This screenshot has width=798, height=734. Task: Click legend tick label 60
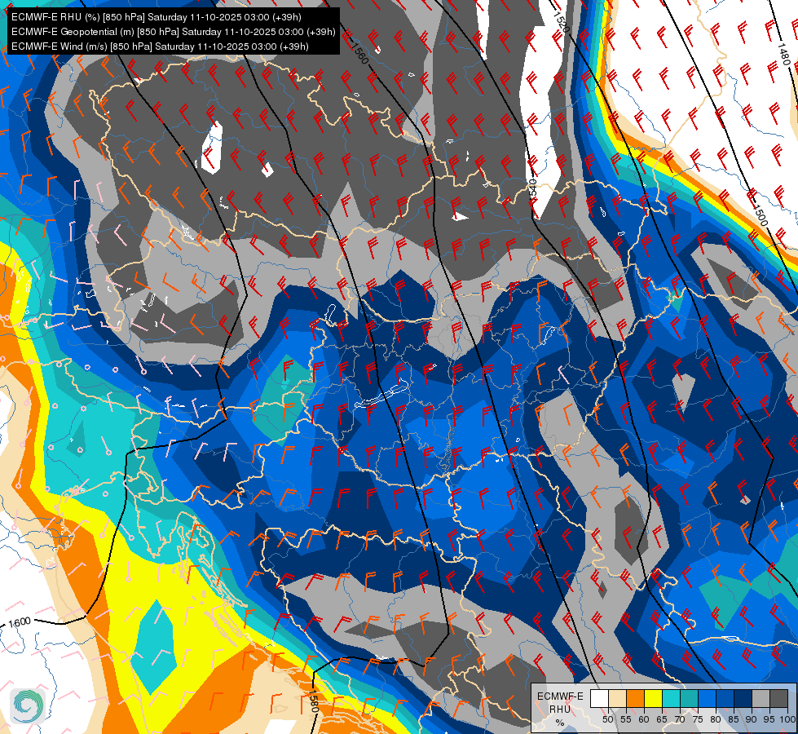pyautogui.click(x=644, y=719)
